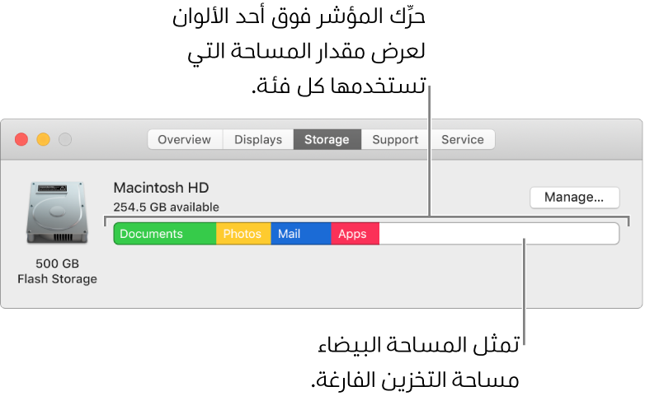Click the Arabic callout text above the window
The image size is (645, 396).
[299, 51]
